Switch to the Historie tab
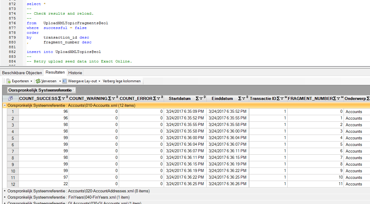 click(x=75, y=73)
